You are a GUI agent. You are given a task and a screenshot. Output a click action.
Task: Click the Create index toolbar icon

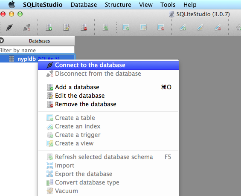[x=183, y=27]
